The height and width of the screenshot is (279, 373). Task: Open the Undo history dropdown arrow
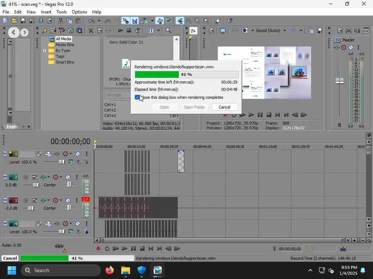(99, 21)
